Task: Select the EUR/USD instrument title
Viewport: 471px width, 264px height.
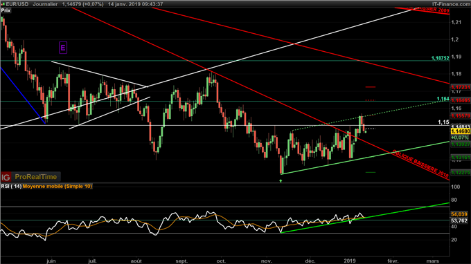Action: [17, 4]
